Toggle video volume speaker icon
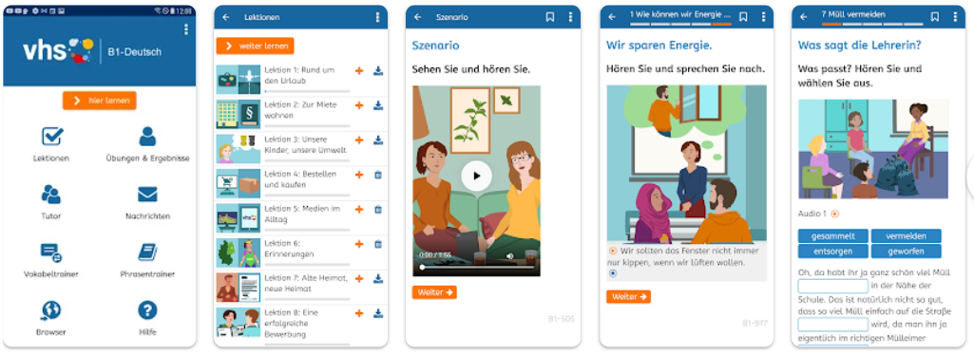 tap(510, 255)
